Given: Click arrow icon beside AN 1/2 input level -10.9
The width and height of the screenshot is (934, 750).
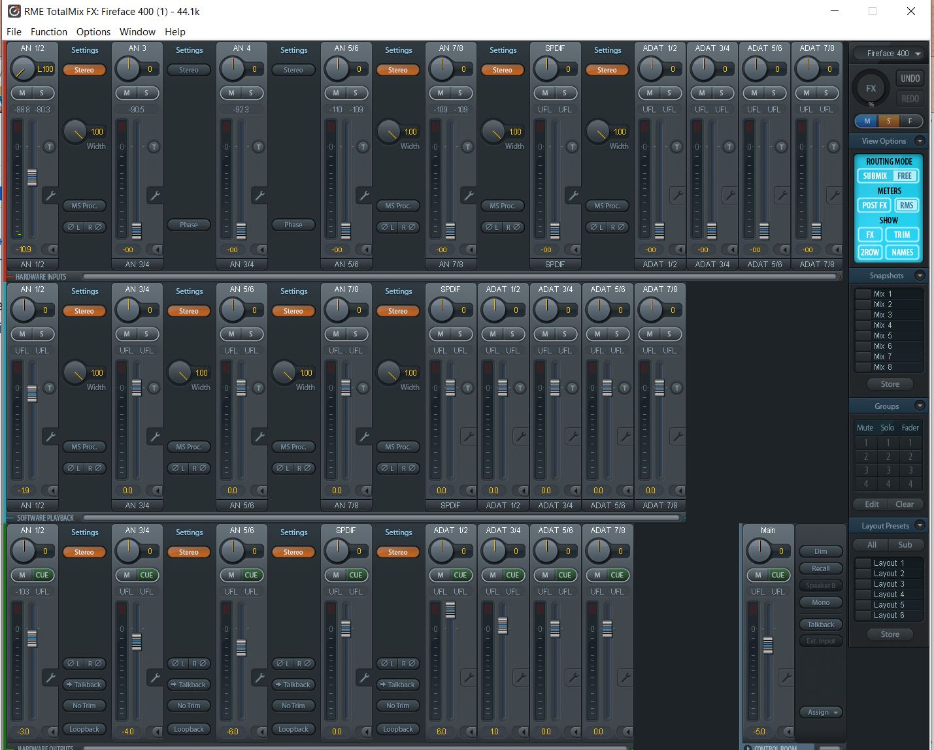Looking at the screenshot, I should tap(51, 250).
